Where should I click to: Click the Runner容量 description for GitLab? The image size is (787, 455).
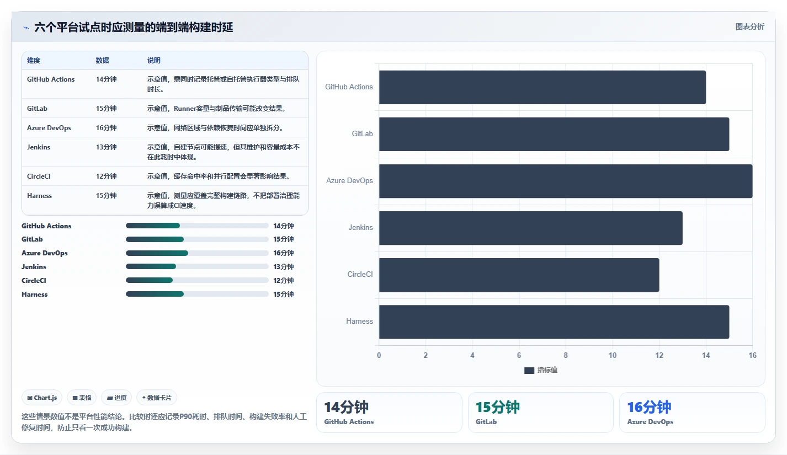coord(216,109)
